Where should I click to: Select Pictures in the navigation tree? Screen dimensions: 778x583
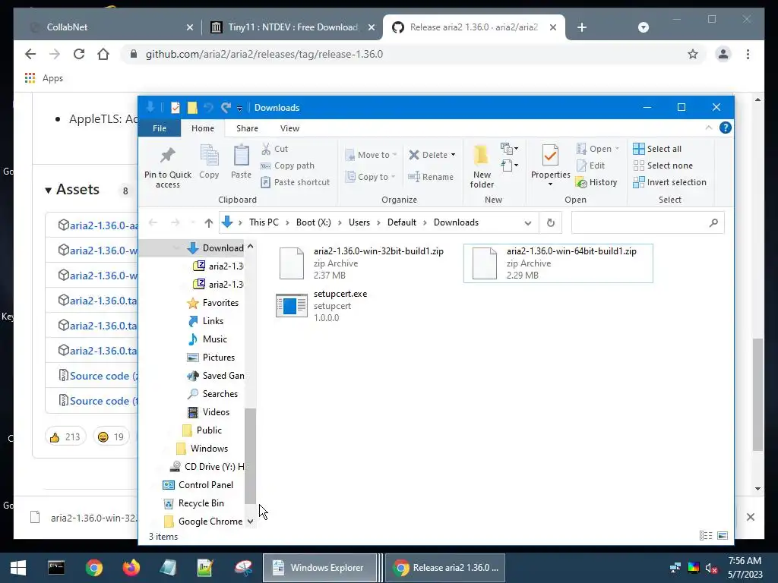211,358
